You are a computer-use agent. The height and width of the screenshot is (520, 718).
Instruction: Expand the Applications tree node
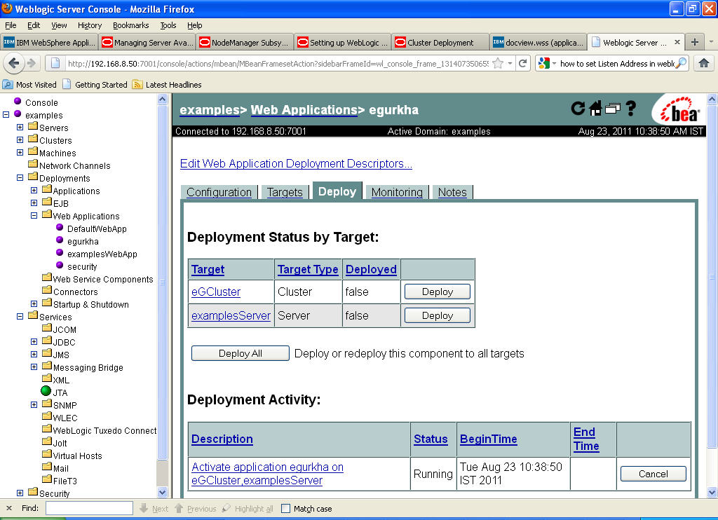(x=34, y=190)
